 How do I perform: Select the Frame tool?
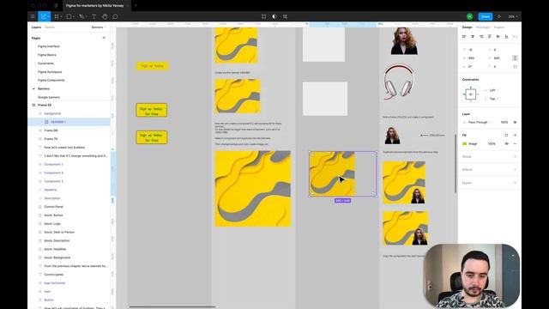(x=57, y=16)
